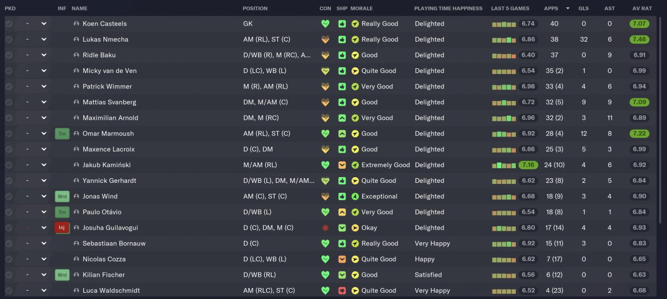
Task: Open the position dropdown for Ridle Baku
Action: [x=44, y=55]
